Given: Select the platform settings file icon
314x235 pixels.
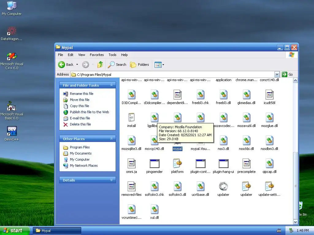Looking at the screenshot, I should (x=177, y=163).
